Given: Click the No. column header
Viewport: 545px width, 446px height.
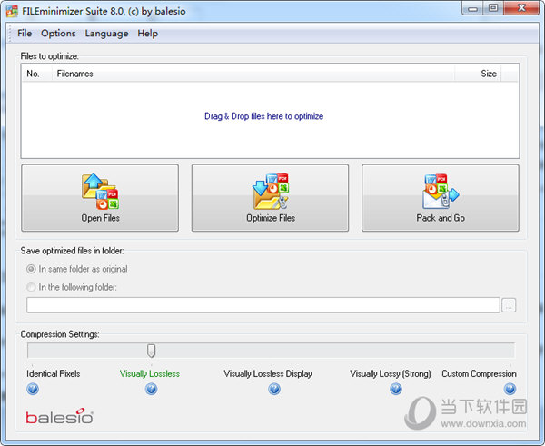Looking at the screenshot, I should coord(37,74).
